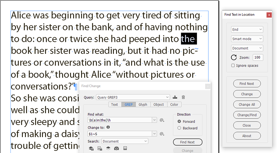Expand the Change to history dropdown arrow
Screen dimensions: 277x153
[154, 134]
